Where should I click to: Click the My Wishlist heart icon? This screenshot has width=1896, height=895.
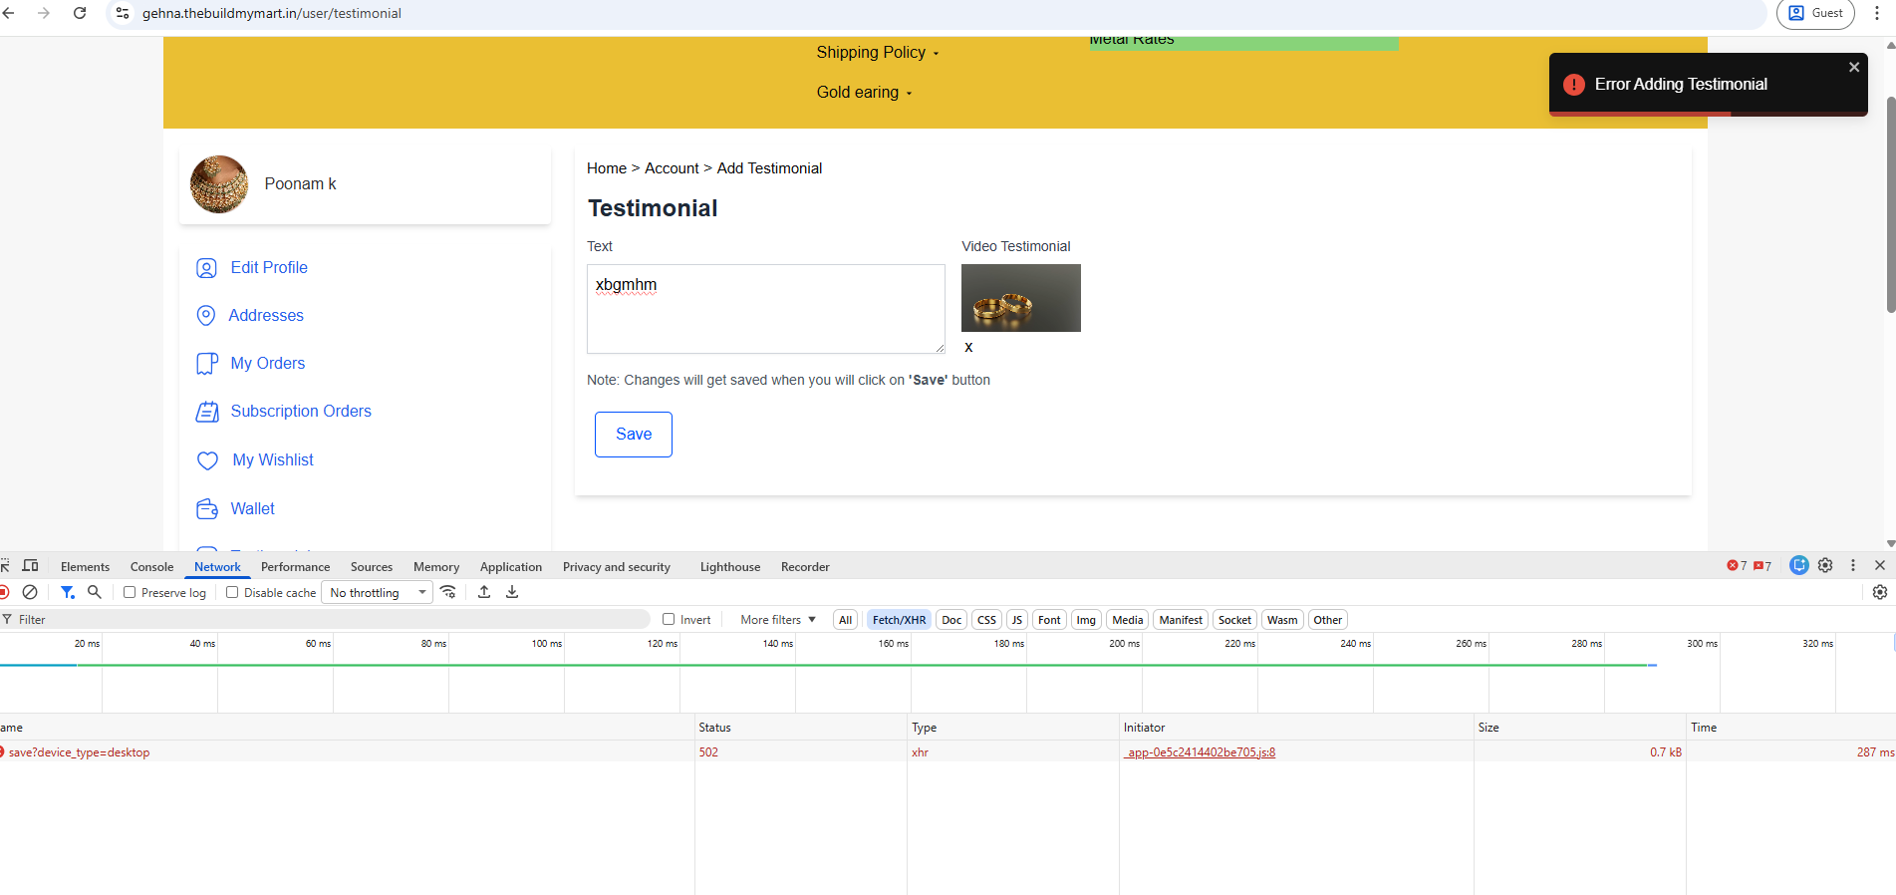(x=207, y=460)
